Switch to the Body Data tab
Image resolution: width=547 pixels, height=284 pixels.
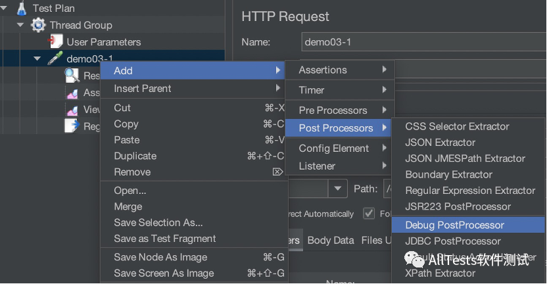coord(331,241)
